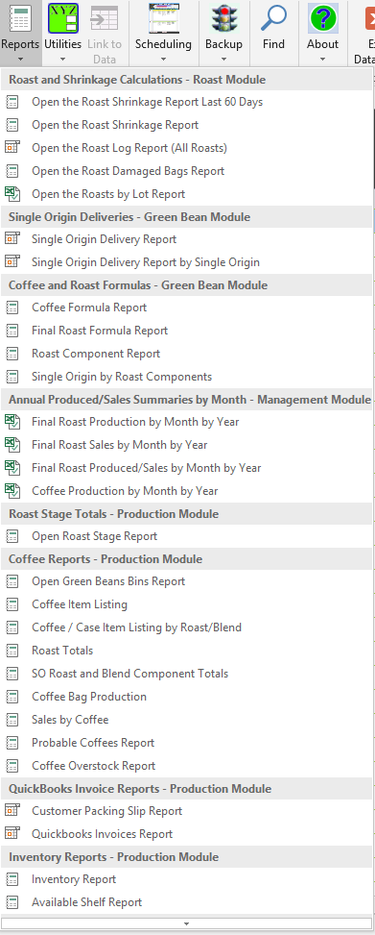
Task: Click "Single Origin by Roast Components" text
Action: [x=122, y=377]
